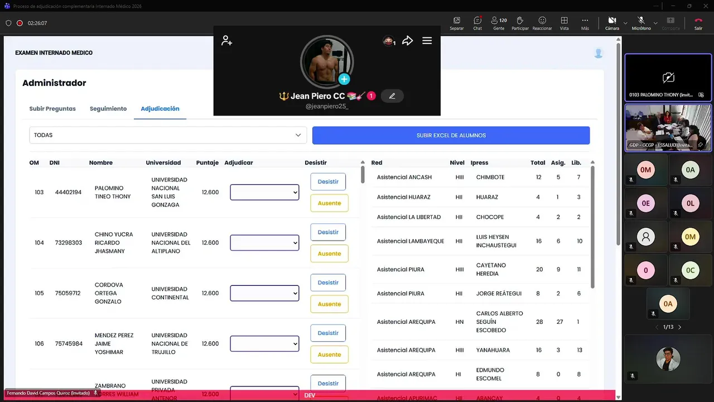Viewport: 714px width, 402px height.
Task: Click the Microsoft Teams title bar icon
Action: click(x=7, y=6)
